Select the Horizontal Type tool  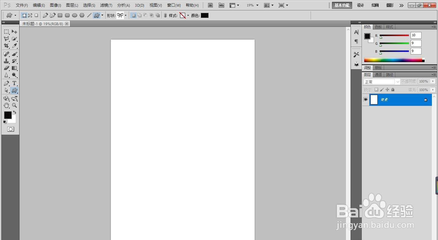[14, 83]
